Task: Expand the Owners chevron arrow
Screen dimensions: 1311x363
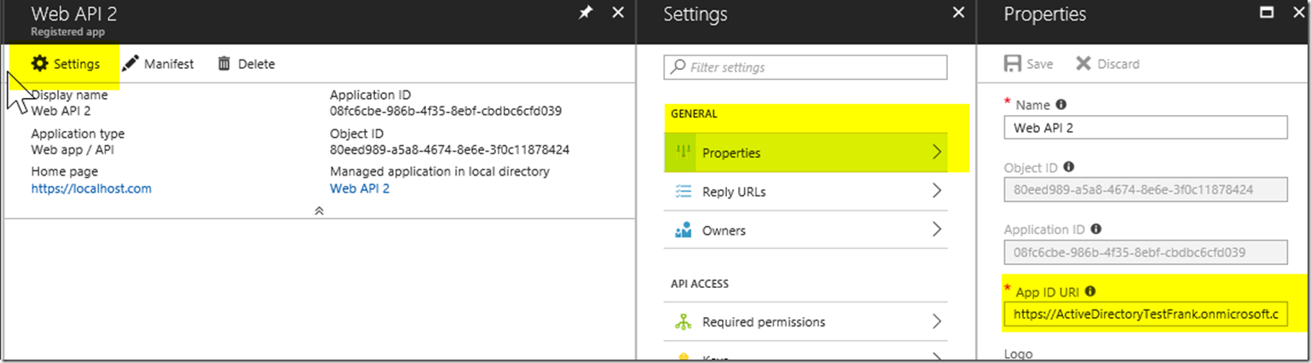Action: coord(937,229)
